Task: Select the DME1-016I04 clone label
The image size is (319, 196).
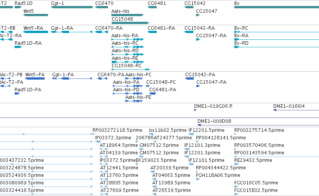Action: pos(289,106)
